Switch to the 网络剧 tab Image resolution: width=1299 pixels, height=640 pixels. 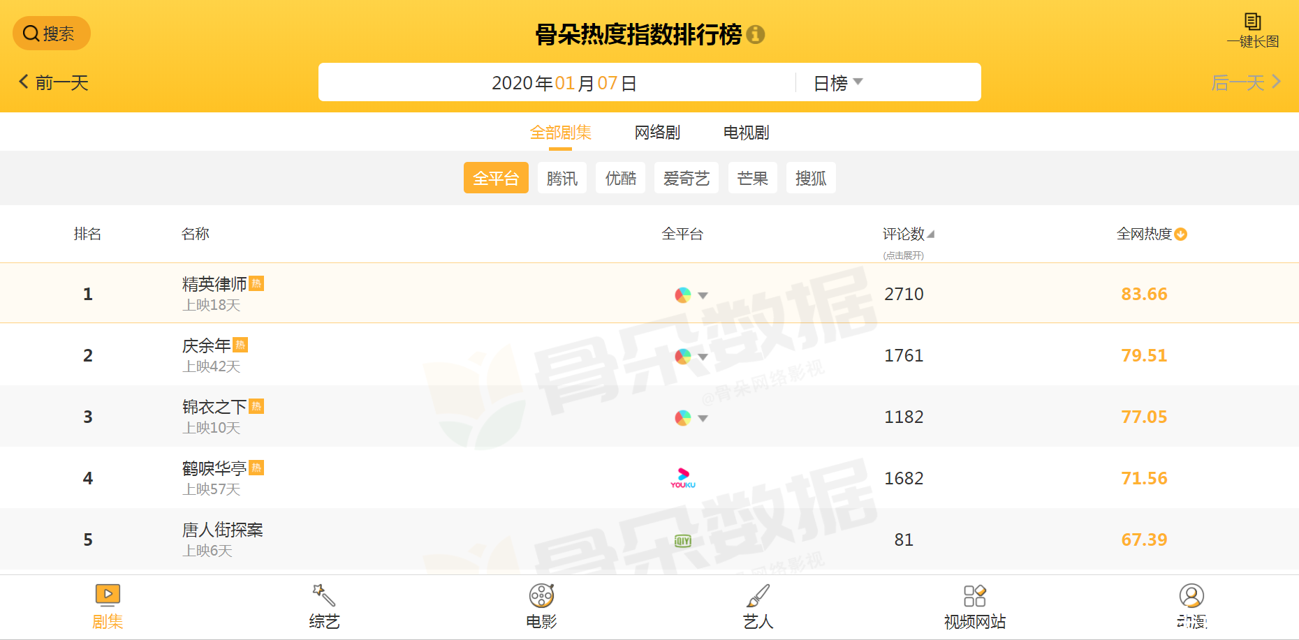(657, 133)
